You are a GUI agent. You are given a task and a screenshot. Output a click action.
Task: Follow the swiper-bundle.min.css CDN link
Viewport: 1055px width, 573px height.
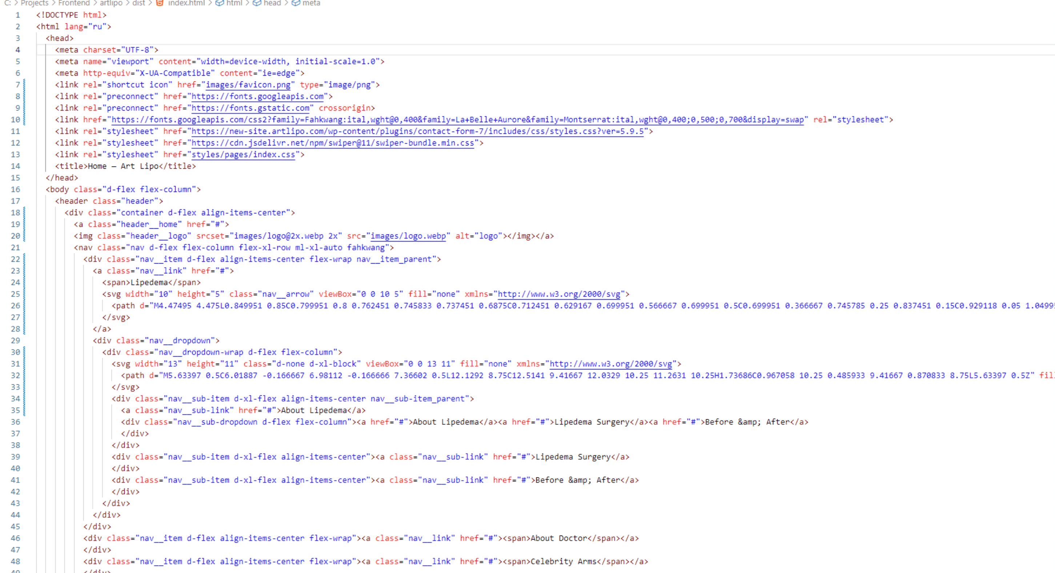coord(333,143)
